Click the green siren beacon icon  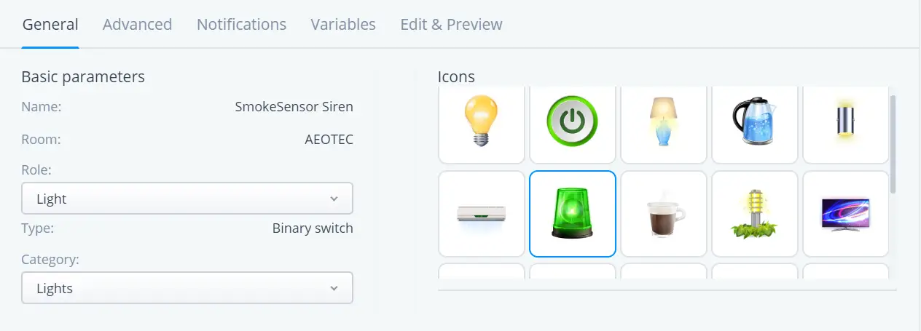(x=573, y=214)
